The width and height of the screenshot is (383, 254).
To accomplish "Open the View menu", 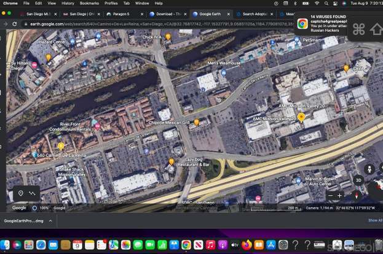I will (x=52, y=4).
